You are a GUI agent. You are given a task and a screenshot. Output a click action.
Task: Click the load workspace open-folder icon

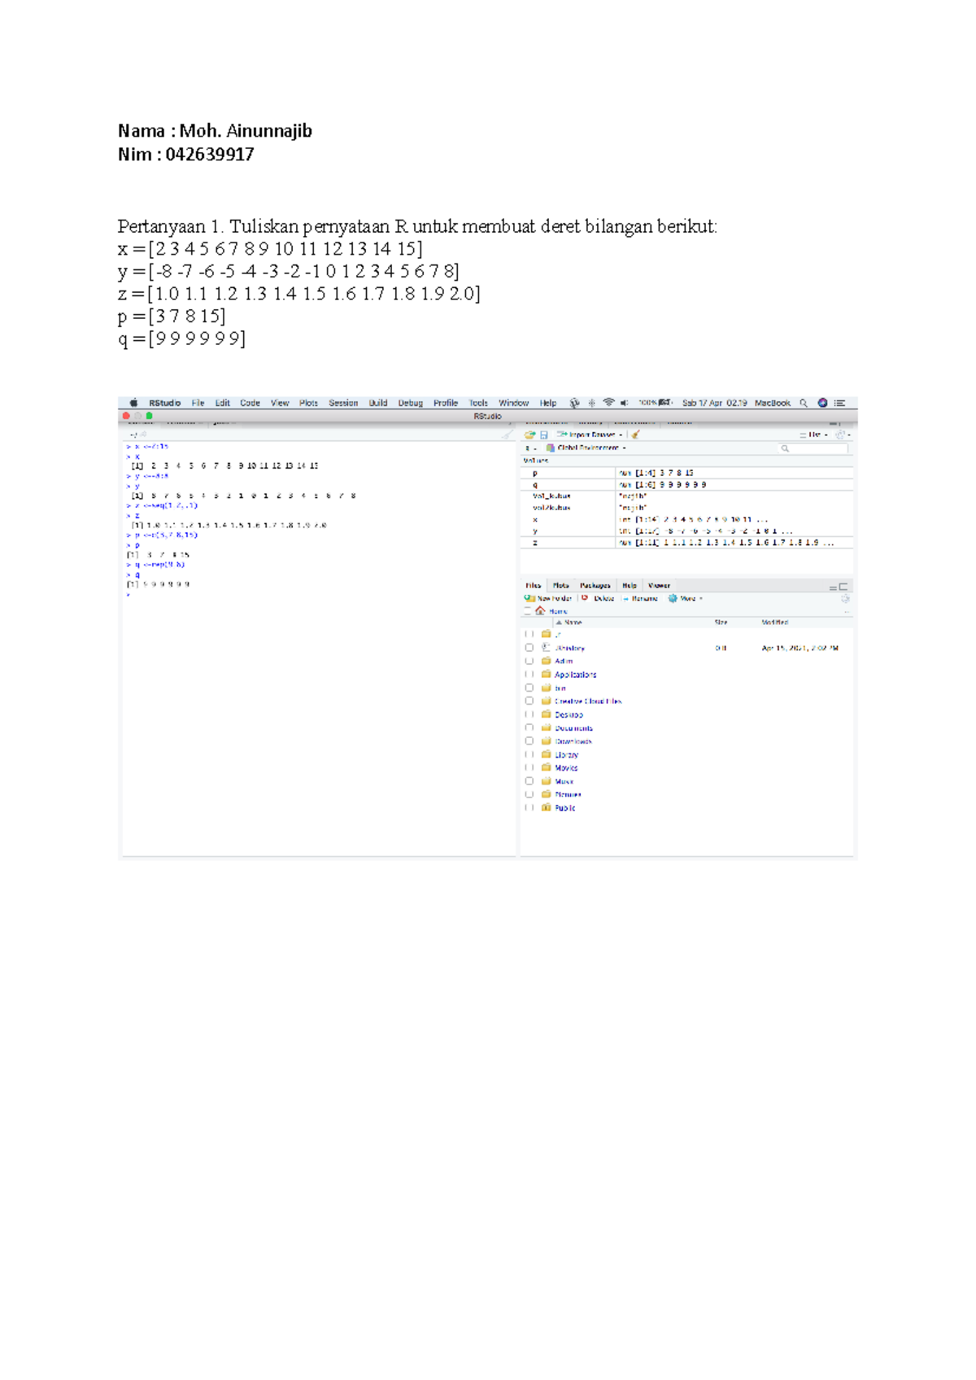[530, 435]
